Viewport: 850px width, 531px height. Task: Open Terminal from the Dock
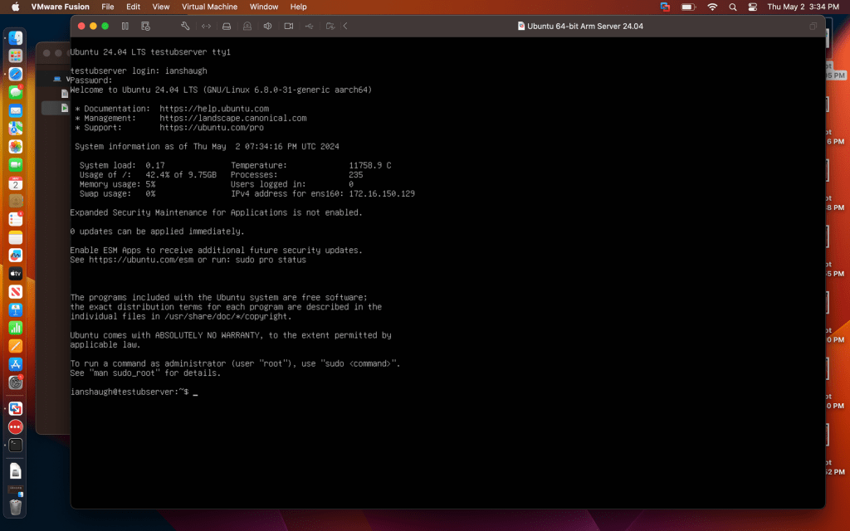[x=15, y=445]
